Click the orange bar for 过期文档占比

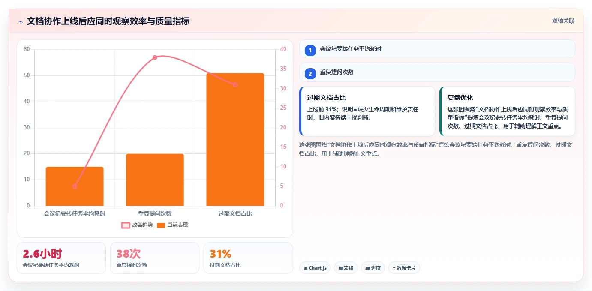click(235, 140)
